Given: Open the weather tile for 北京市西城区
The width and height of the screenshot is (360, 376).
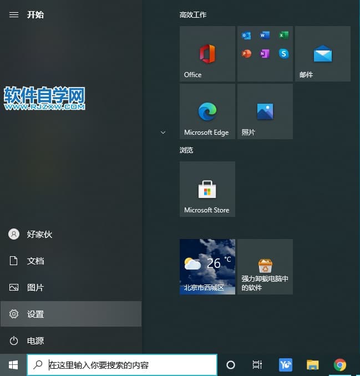Looking at the screenshot, I should [x=207, y=267].
